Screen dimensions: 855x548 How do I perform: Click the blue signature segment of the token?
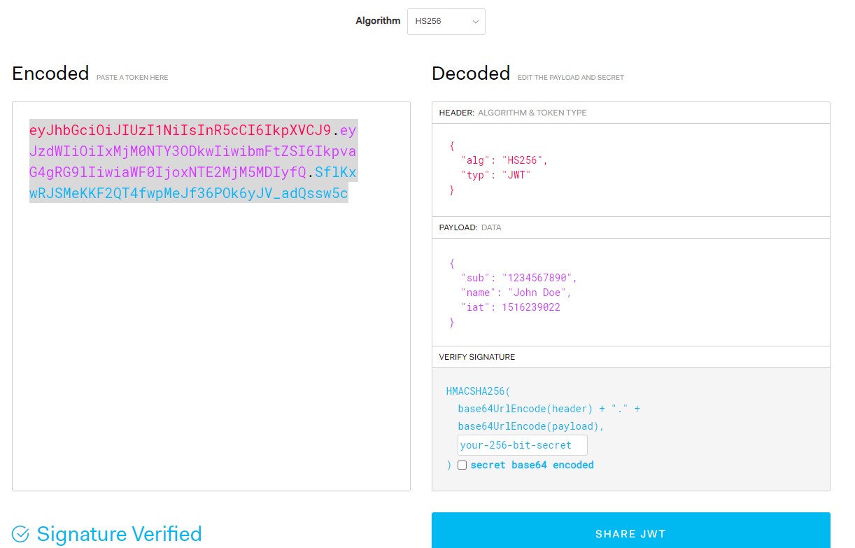[x=189, y=193]
